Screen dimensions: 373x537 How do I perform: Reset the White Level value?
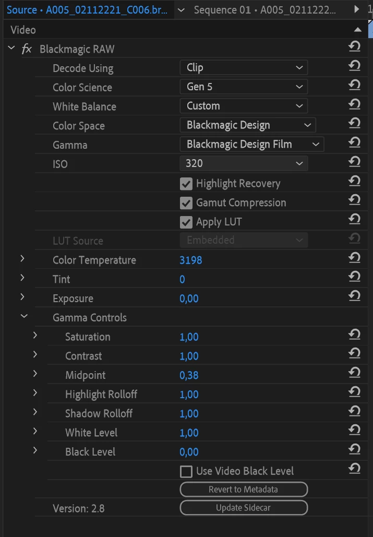click(355, 430)
